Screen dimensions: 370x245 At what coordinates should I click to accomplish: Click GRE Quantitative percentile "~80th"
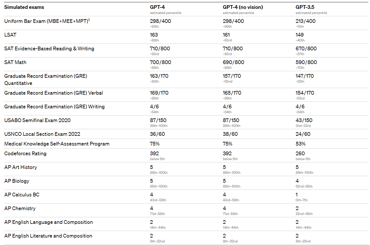155,81
